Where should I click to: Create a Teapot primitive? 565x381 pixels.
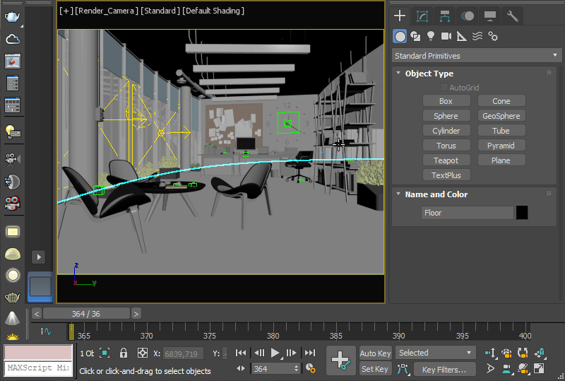click(x=446, y=160)
